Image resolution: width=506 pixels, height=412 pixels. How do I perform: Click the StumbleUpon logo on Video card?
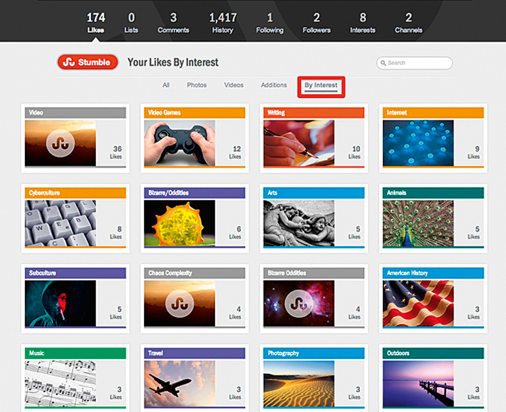click(x=60, y=143)
